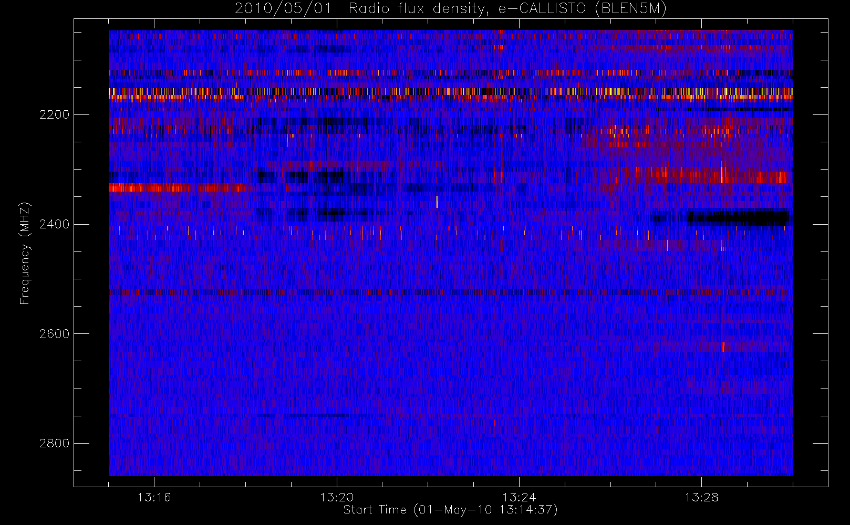
Task: Click the 13:28 time tick label
Action: [701, 497]
